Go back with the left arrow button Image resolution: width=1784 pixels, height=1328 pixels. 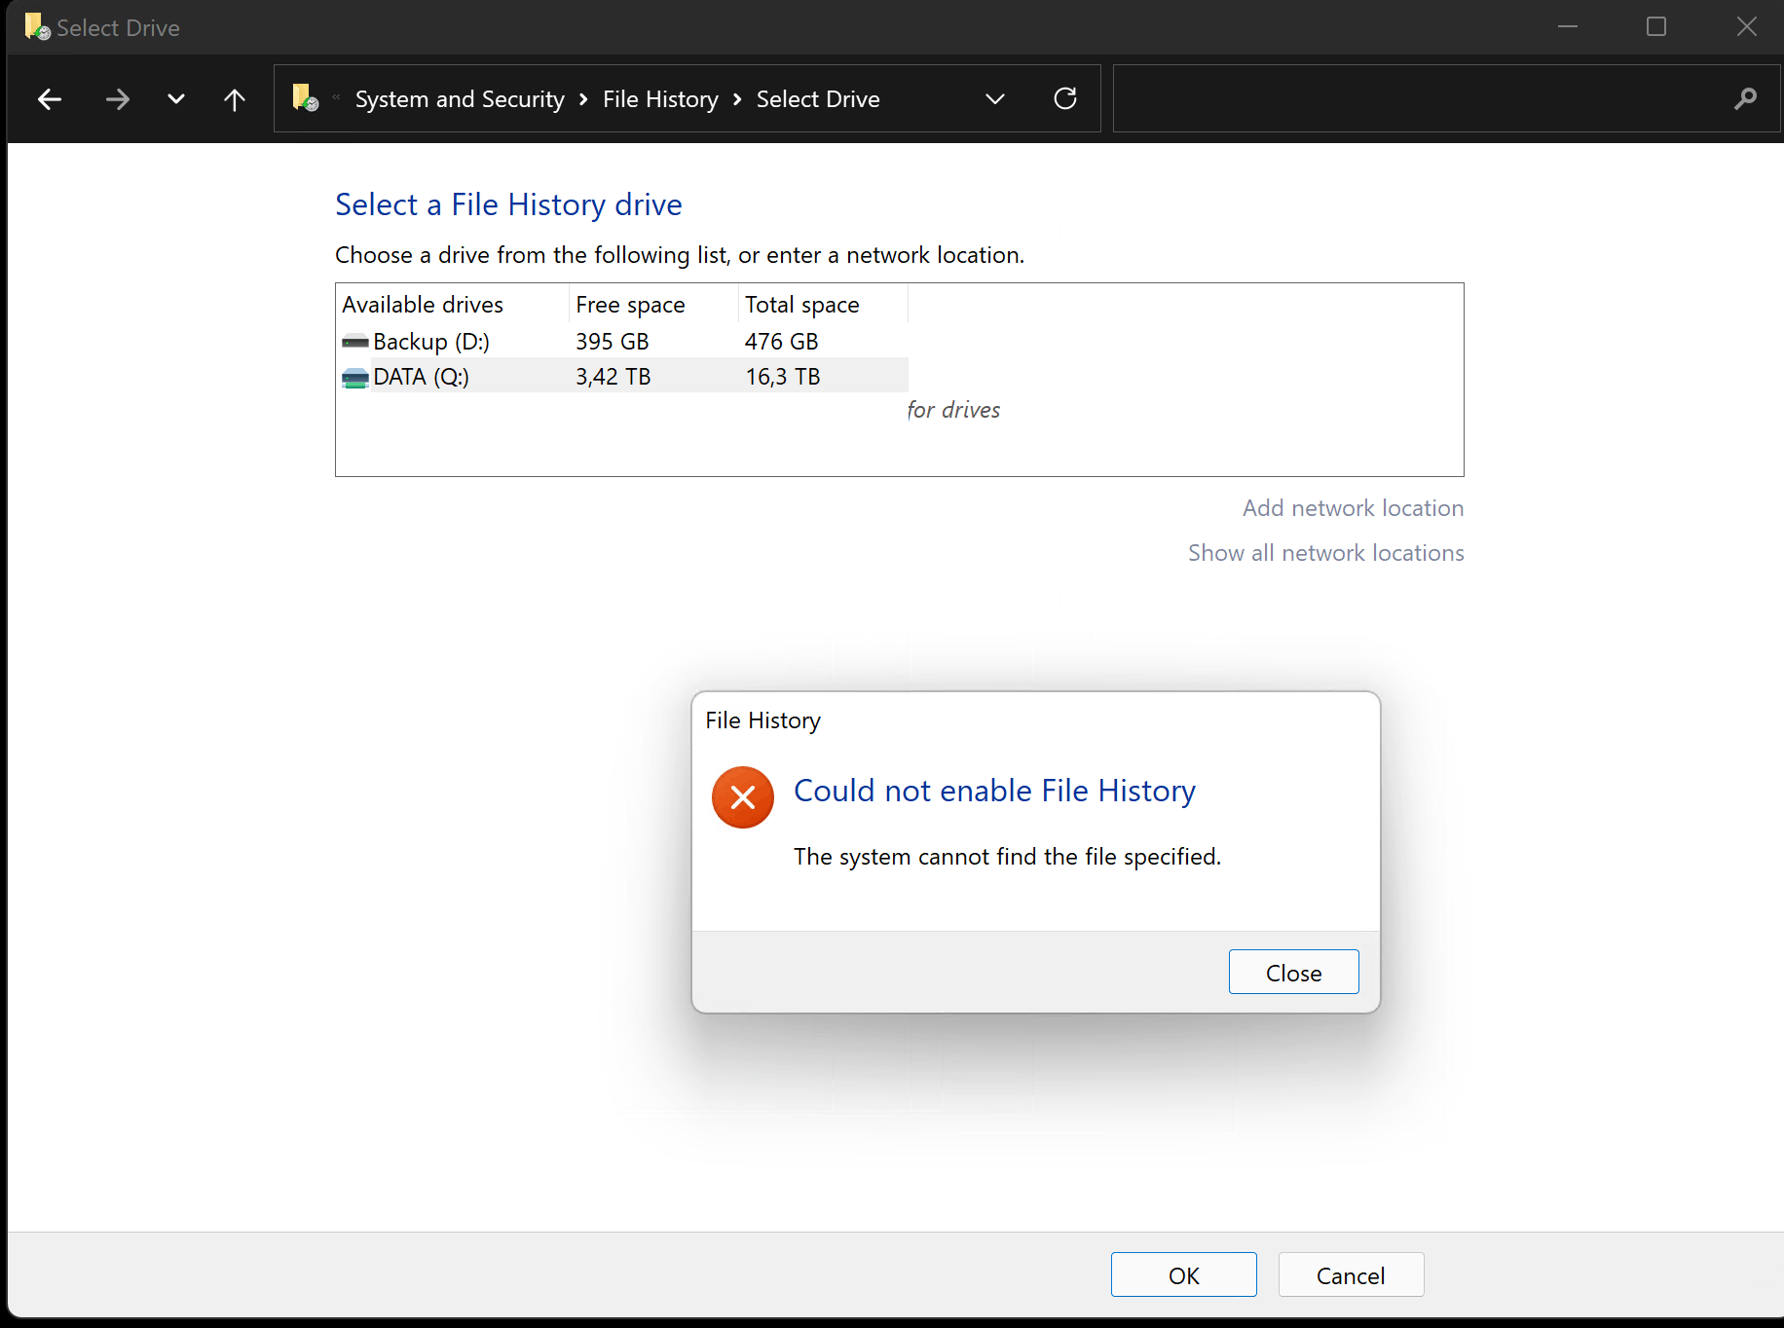pos(50,99)
